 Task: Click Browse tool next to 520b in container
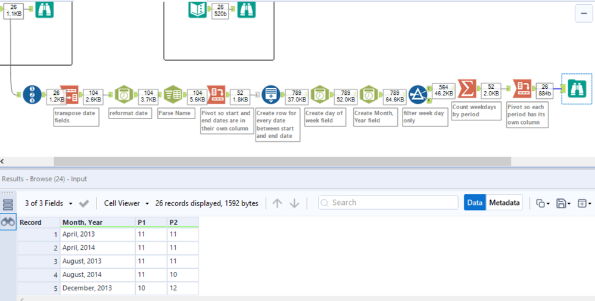click(247, 9)
